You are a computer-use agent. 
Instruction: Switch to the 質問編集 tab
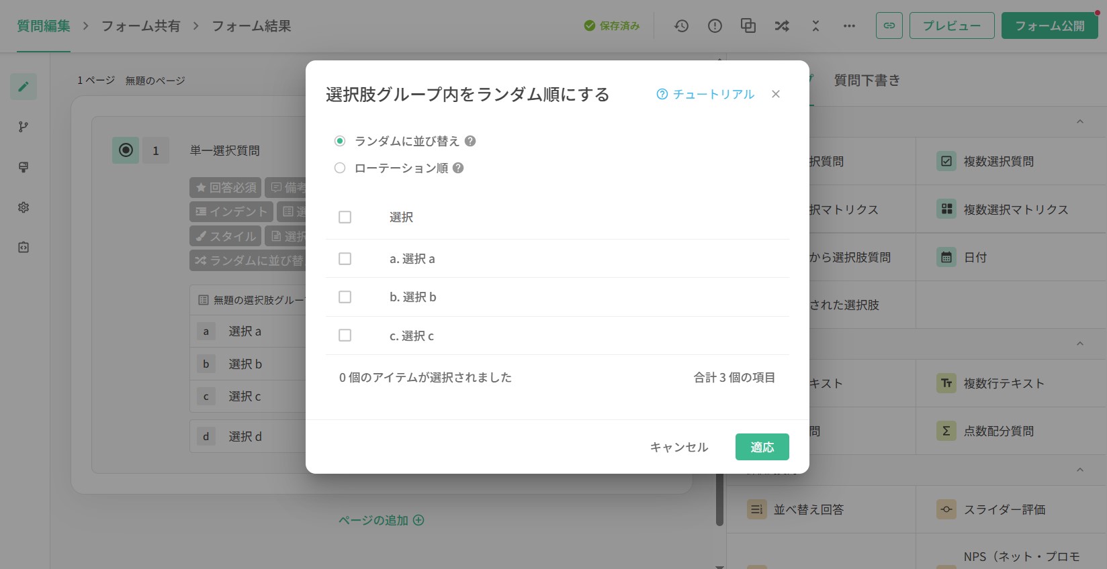tap(44, 26)
